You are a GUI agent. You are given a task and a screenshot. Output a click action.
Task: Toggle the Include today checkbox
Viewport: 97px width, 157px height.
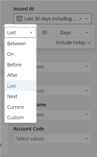click(x=89, y=42)
